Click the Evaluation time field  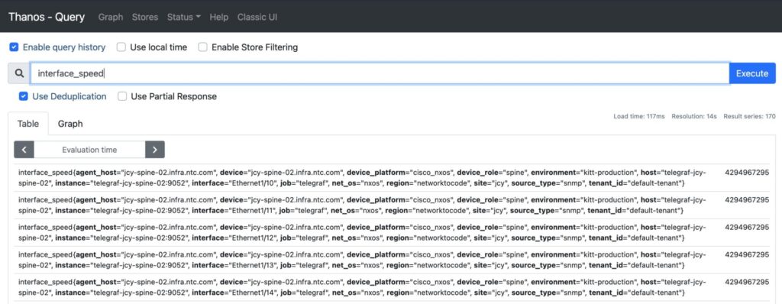click(89, 149)
